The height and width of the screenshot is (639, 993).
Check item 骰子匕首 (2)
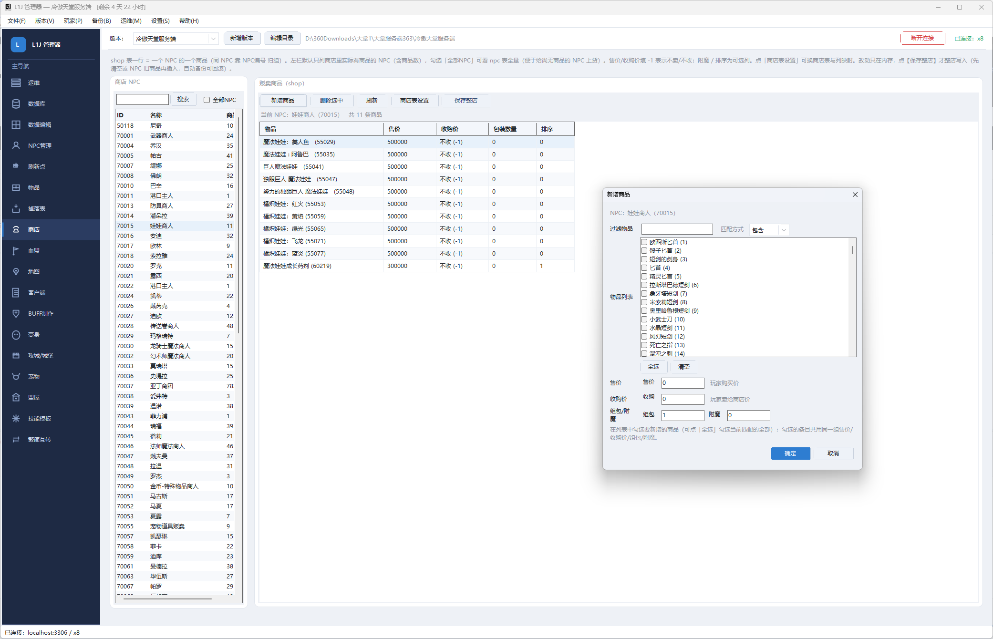pyautogui.click(x=644, y=250)
